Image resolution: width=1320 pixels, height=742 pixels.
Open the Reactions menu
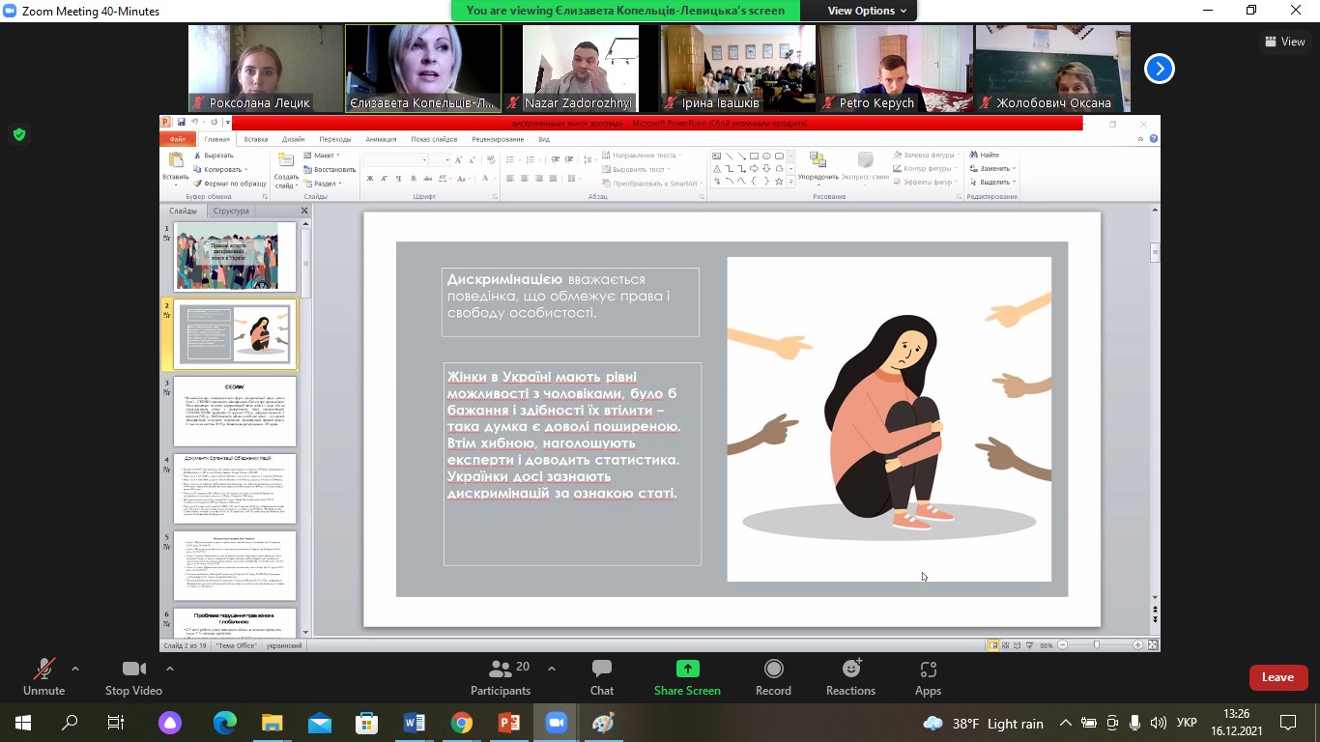click(850, 676)
